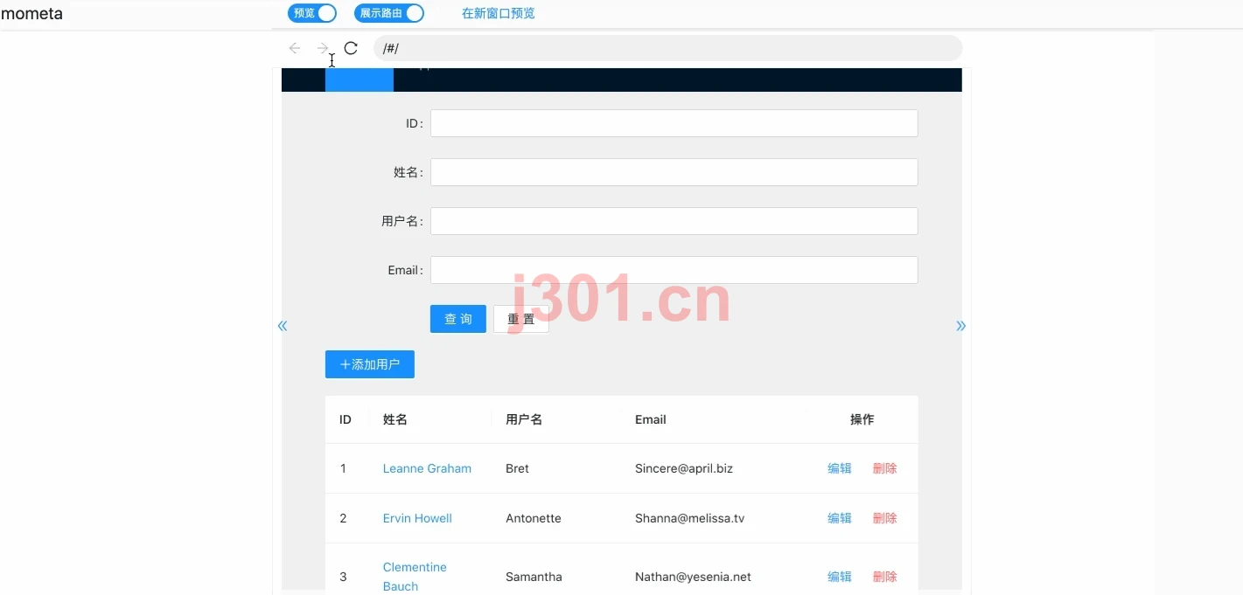Click the 姓名 column header
Image resolution: width=1243 pixels, height=595 pixels.
pyautogui.click(x=395, y=419)
